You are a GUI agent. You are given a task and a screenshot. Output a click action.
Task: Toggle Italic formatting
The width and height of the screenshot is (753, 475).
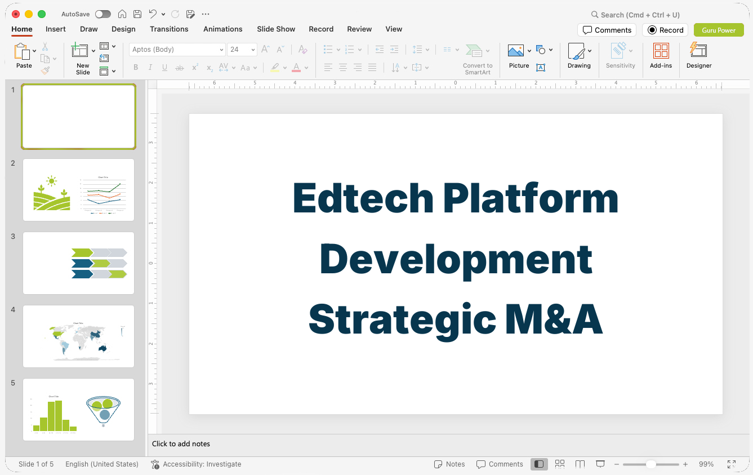(150, 68)
